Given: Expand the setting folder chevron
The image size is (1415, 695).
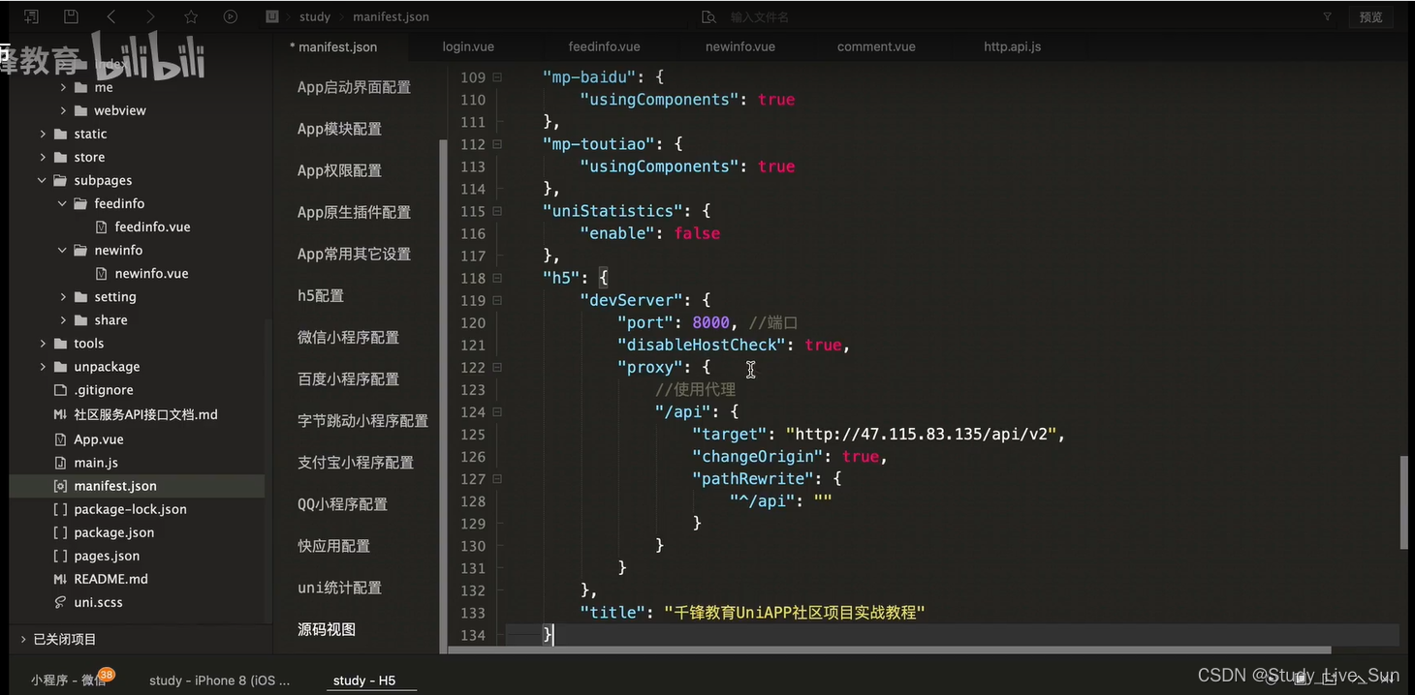Looking at the screenshot, I should (63, 297).
